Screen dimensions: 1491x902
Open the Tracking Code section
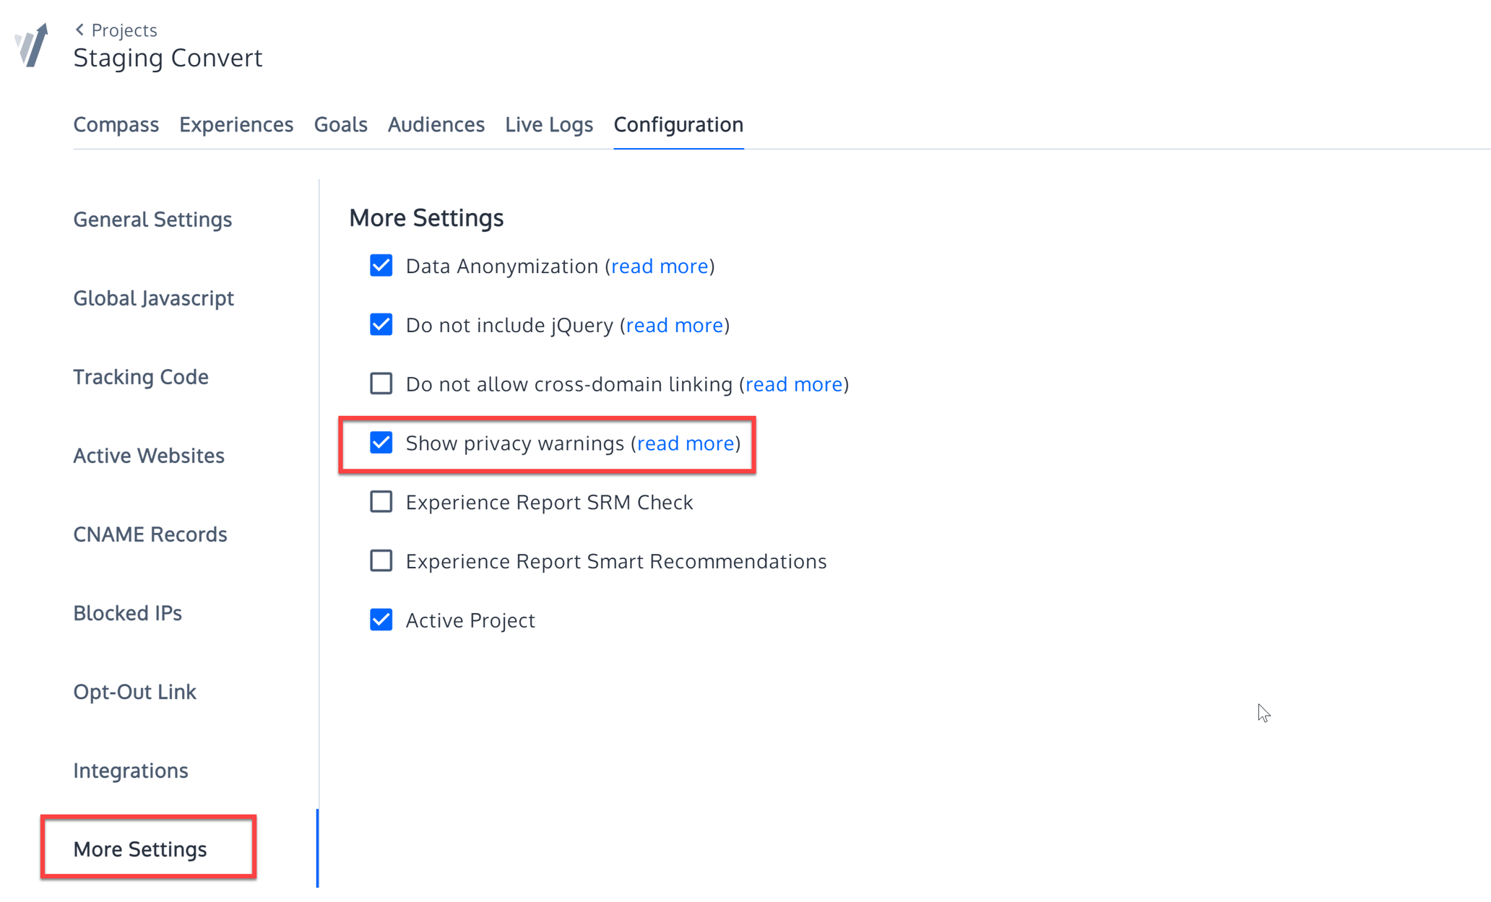coord(140,376)
